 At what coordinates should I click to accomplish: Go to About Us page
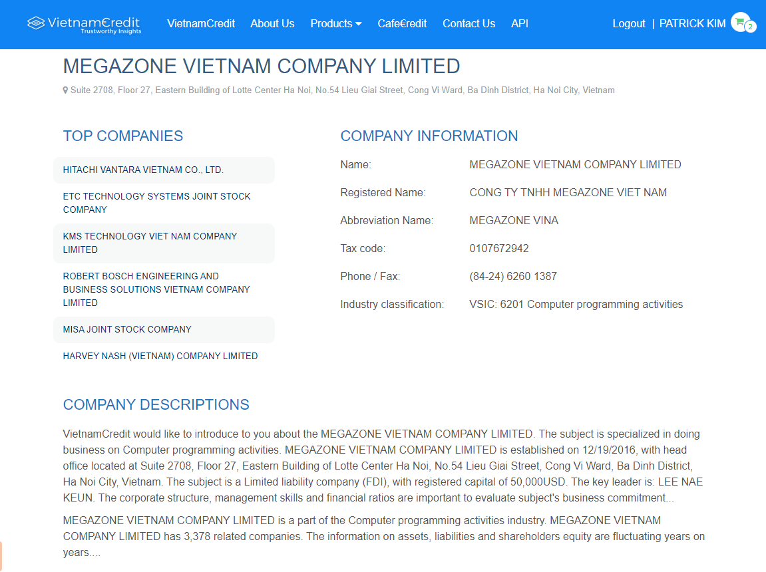[273, 23]
